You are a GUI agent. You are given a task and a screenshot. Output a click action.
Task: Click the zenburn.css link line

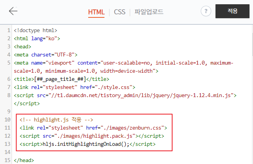[93, 128]
